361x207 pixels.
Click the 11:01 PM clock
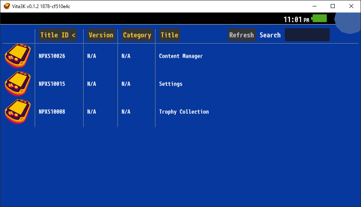pos(296,19)
